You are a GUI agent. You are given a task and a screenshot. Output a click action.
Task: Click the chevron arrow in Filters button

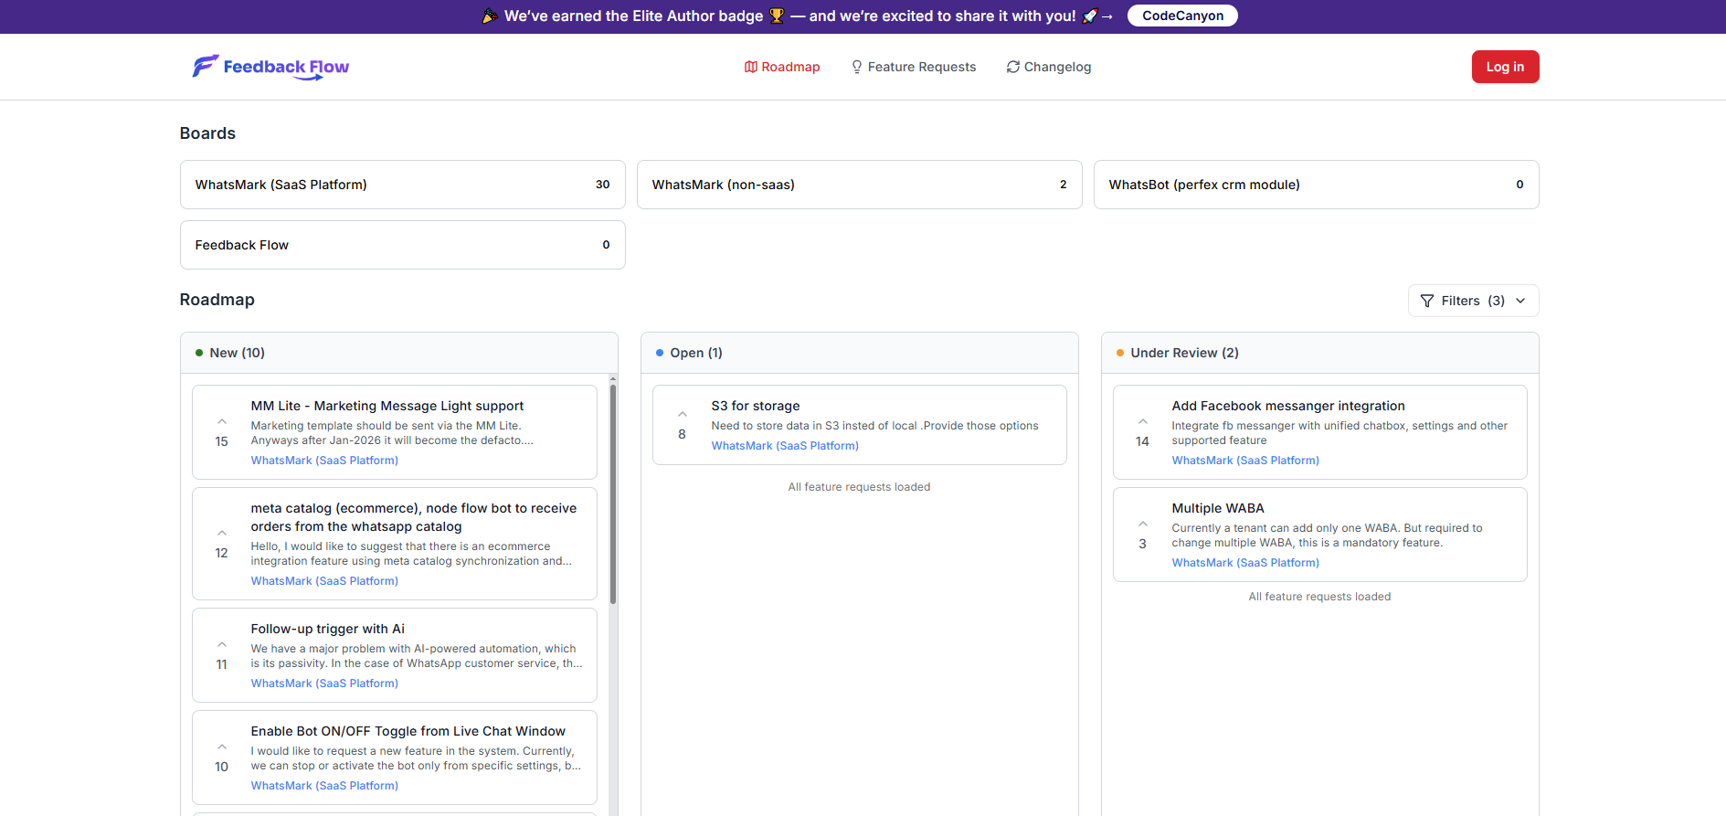point(1520,301)
